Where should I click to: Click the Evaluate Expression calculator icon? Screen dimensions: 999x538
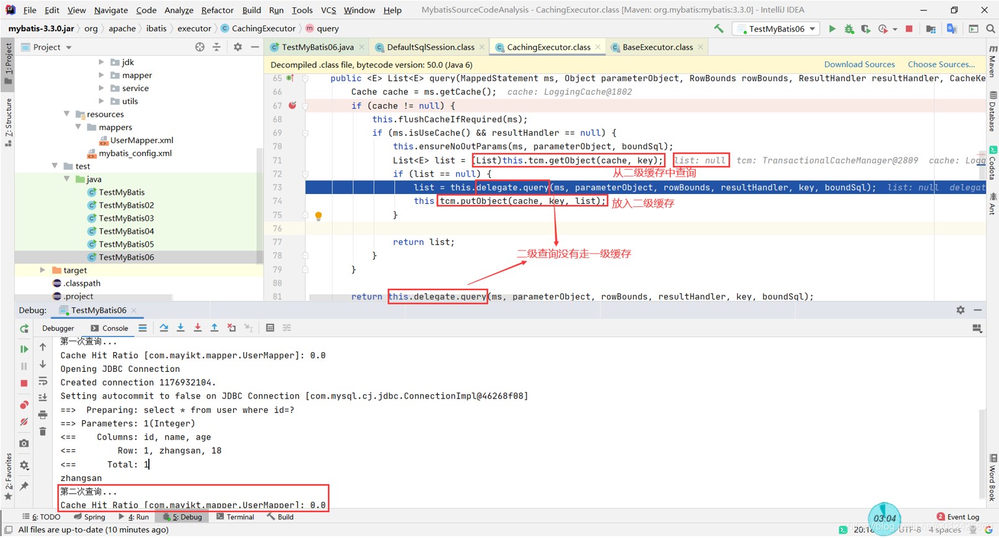(x=270, y=328)
